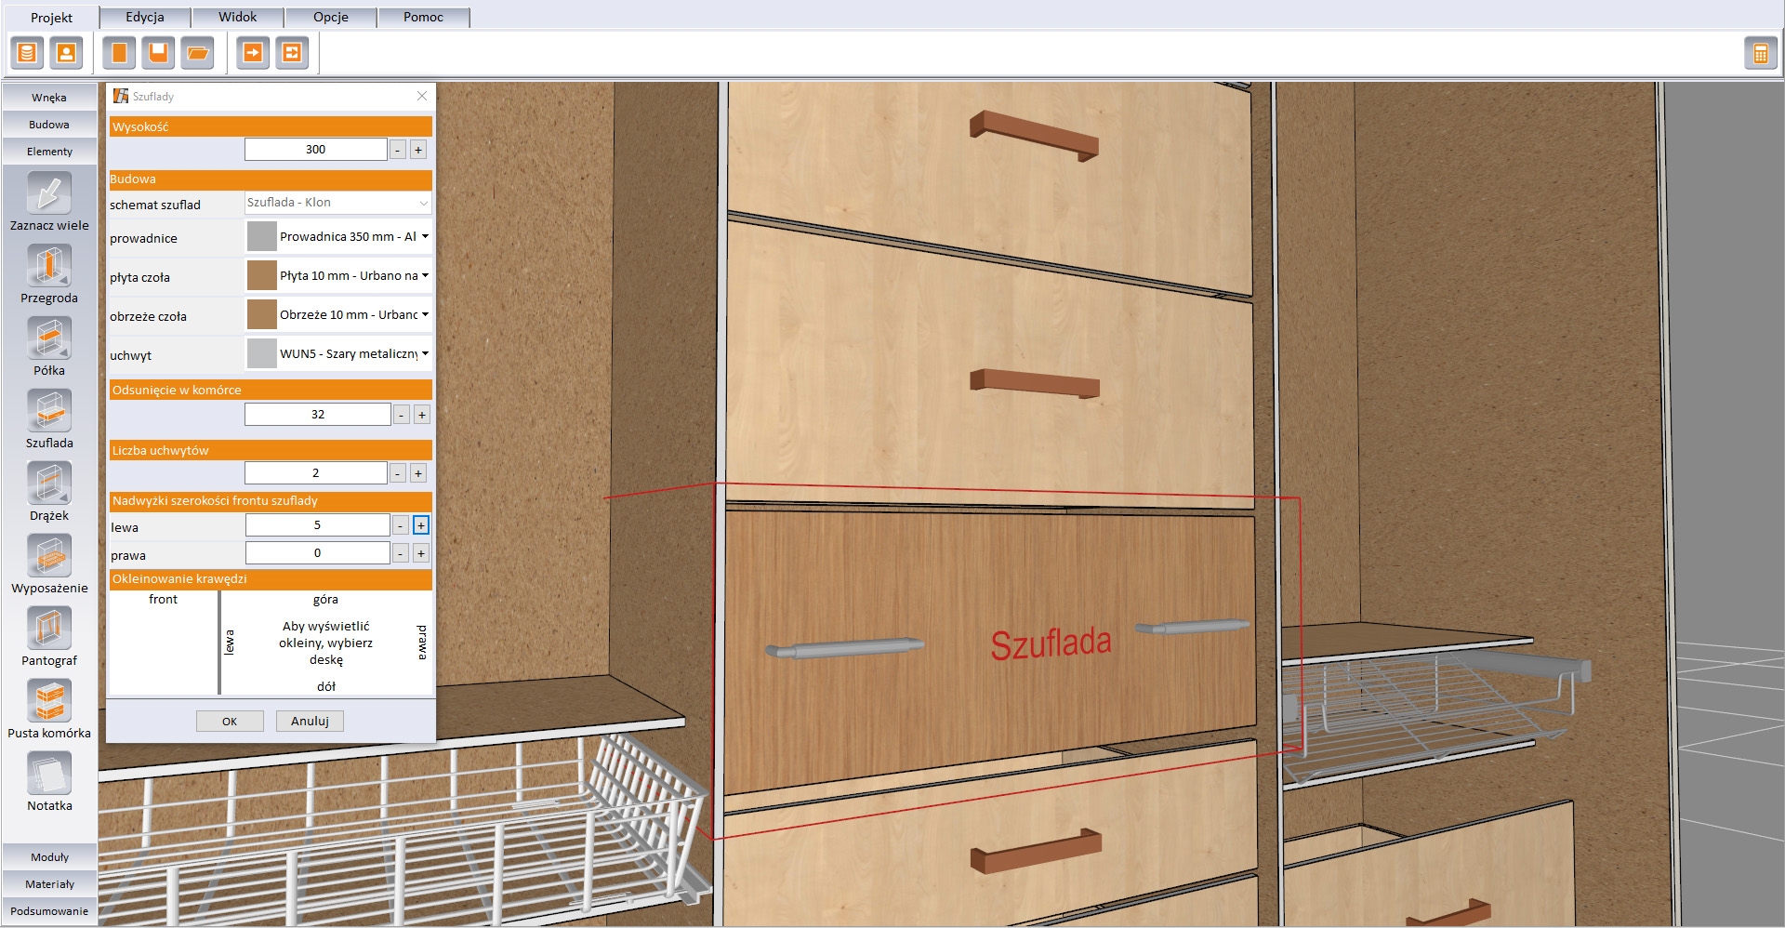Screen dimensions: 1785x928
Task: Open the Widok menu tab
Action: 237,17
